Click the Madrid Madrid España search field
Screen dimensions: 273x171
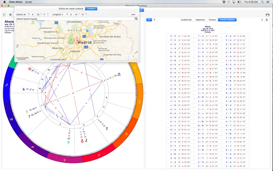click(75, 19)
